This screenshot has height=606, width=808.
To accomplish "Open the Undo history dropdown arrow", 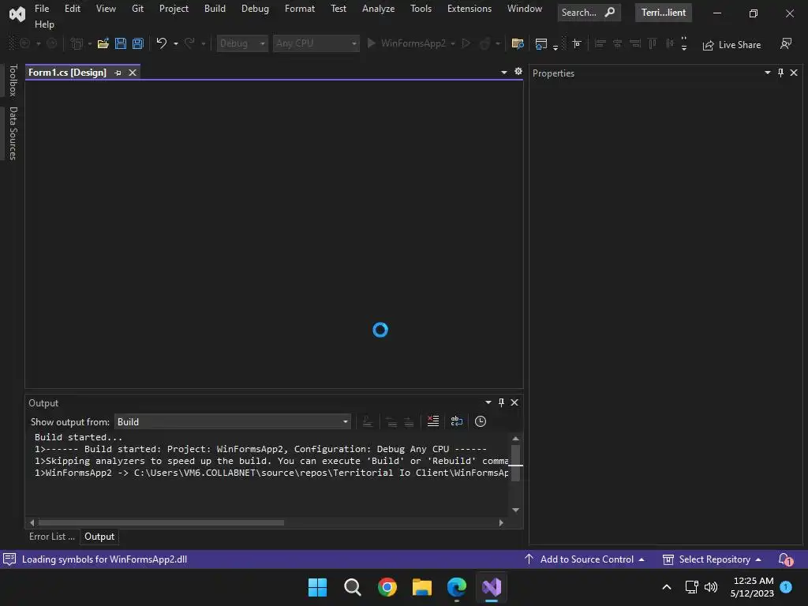I will point(176,44).
